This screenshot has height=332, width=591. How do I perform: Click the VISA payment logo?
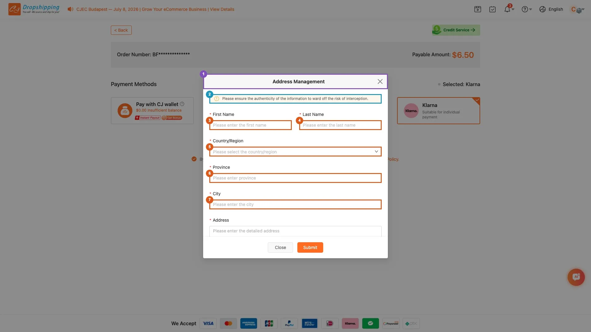pos(208,323)
